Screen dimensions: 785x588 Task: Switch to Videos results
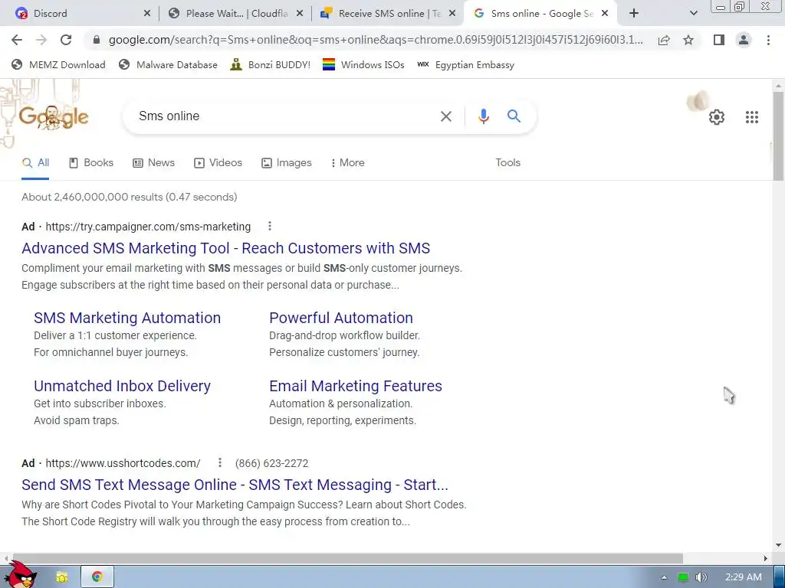(x=218, y=163)
